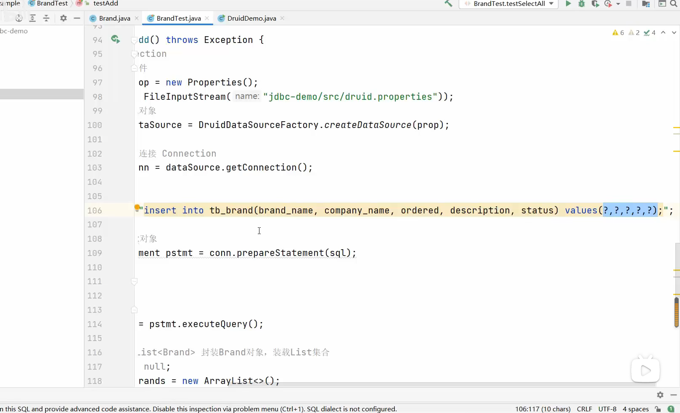Click line number 100 in the gutter

pos(95,125)
